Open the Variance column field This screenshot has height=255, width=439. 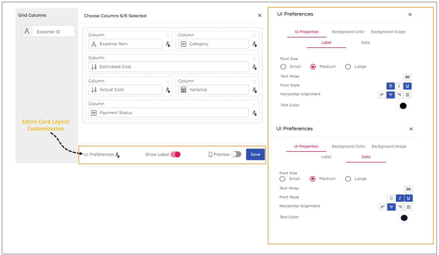coord(213,90)
